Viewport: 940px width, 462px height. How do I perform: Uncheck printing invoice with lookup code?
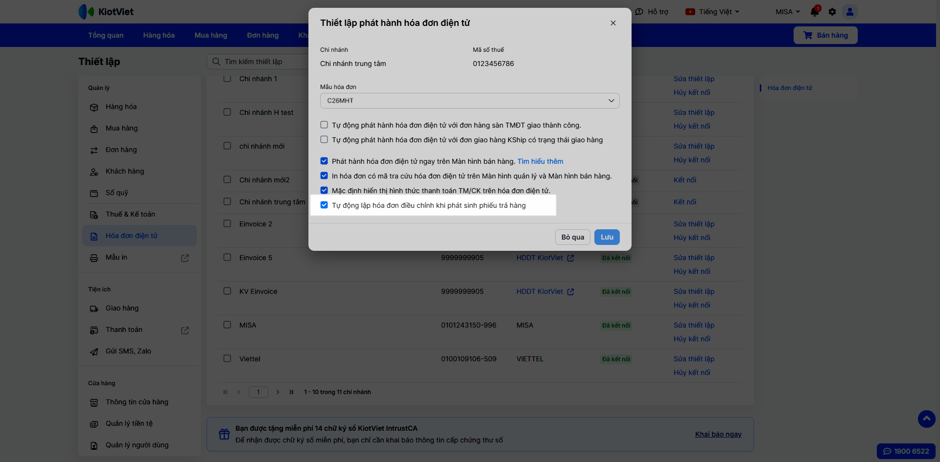[324, 176]
